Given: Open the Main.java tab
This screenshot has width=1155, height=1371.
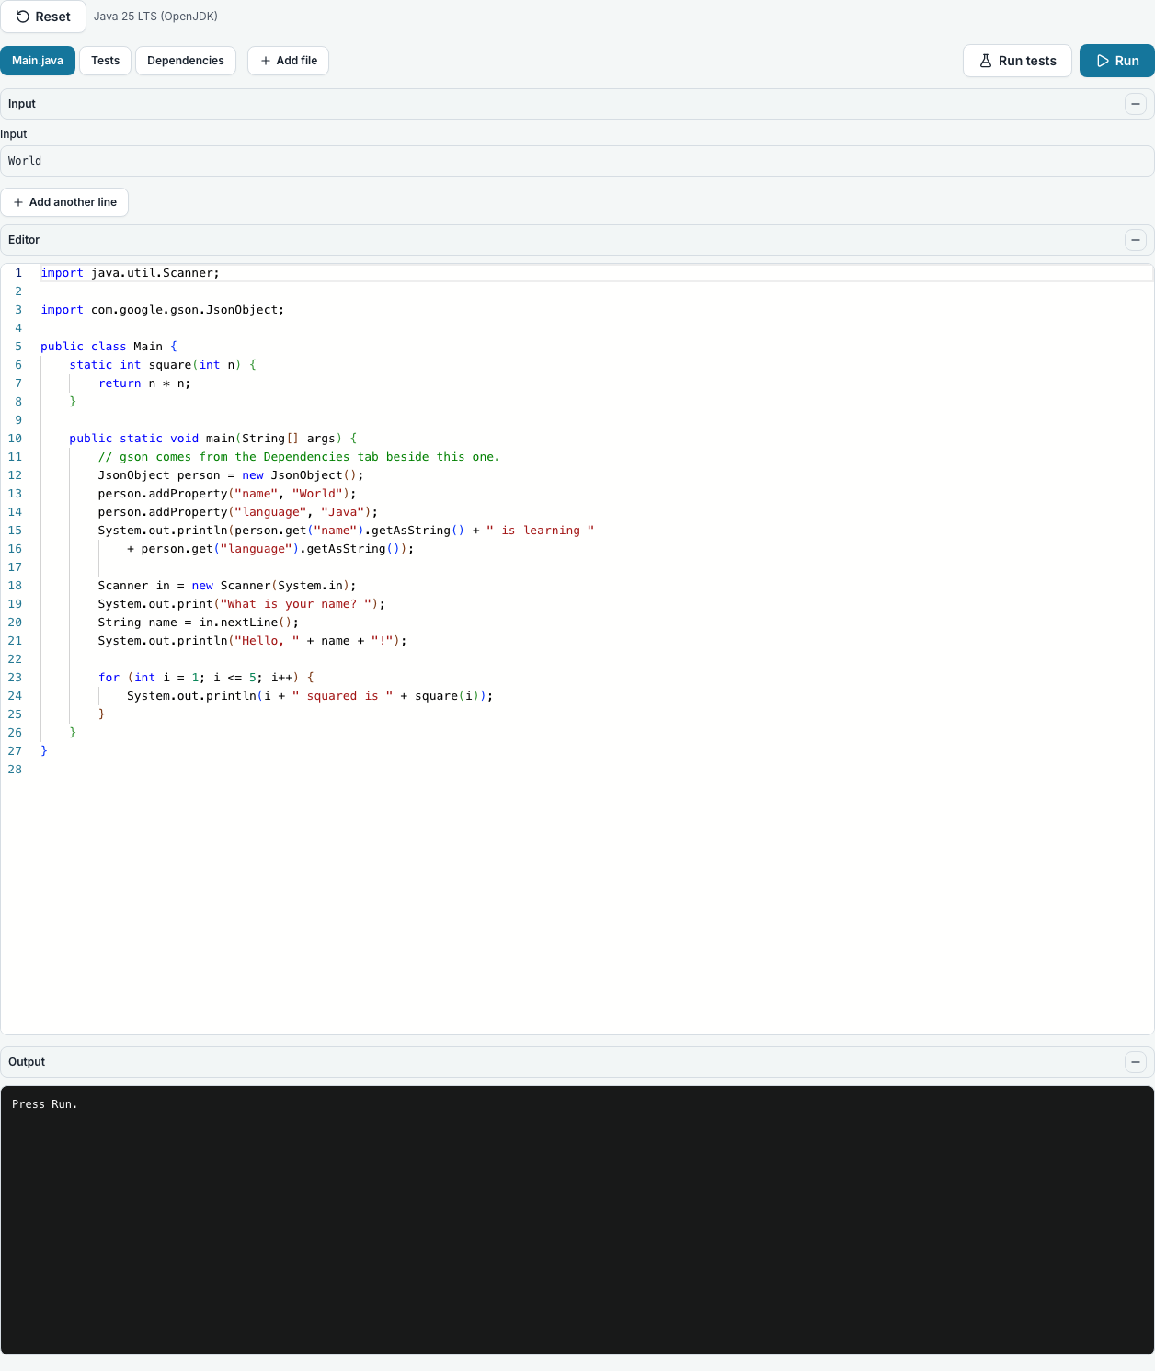Looking at the screenshot, I should pyautogui.click(x=38, y=61).
